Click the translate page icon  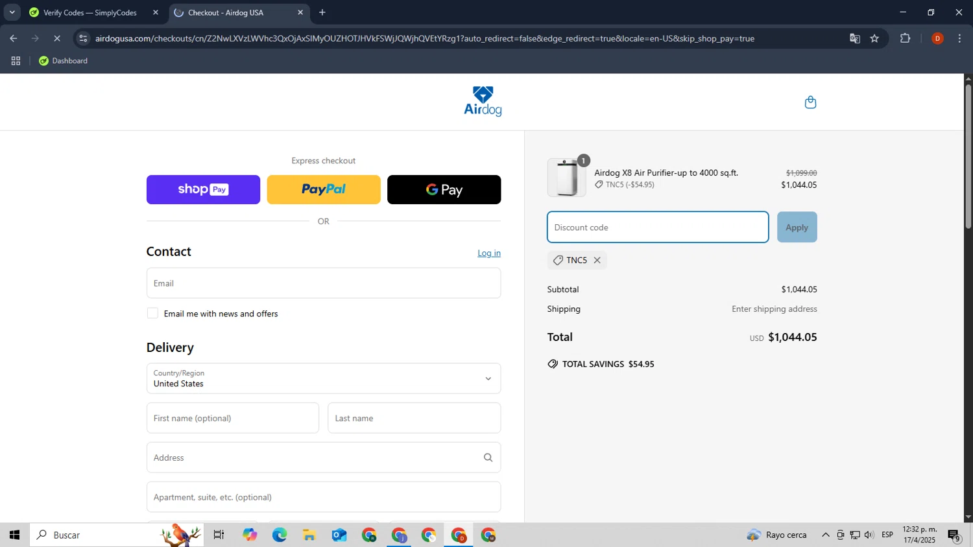[x=855, y=38]
